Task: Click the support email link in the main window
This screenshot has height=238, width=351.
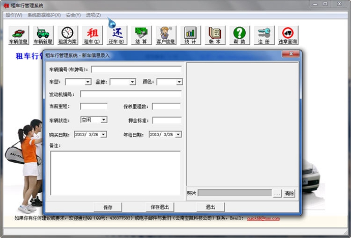Action: pos(264,219)
